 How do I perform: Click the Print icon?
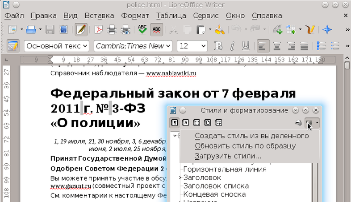(112, 29)
